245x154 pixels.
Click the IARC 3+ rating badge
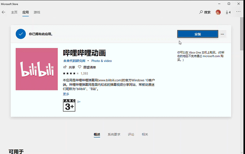(x=69, y=105)
